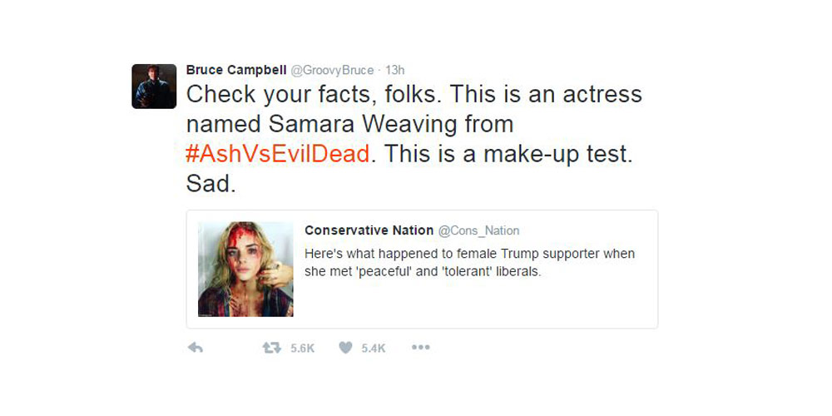
Task: Click the word 'Sad.' ending the tweet
Action: (x=210, y=184)
